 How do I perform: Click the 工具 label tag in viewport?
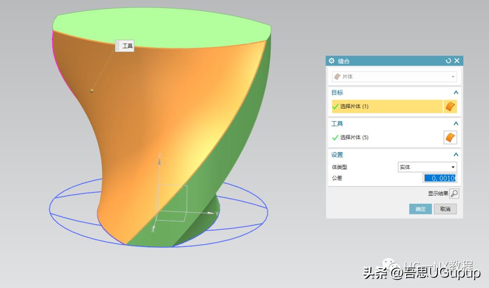125,46
